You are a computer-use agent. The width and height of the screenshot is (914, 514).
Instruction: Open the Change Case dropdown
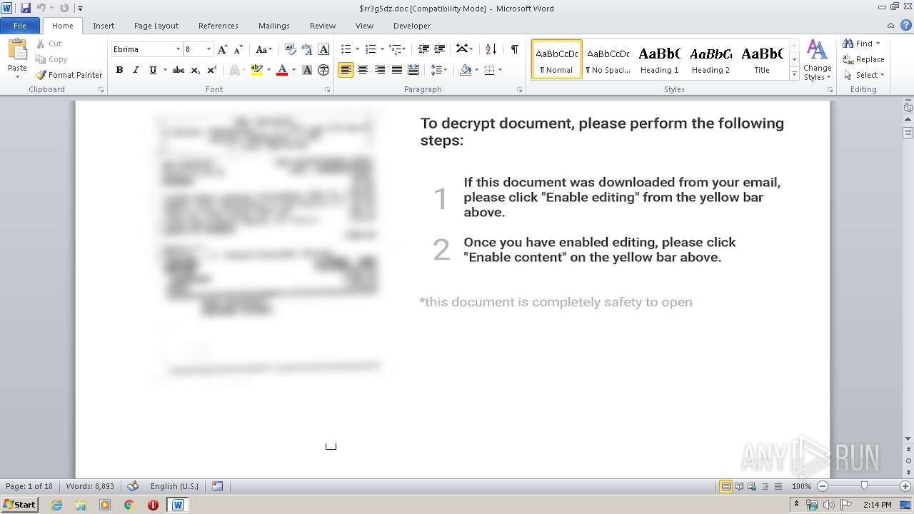(263, 49)
